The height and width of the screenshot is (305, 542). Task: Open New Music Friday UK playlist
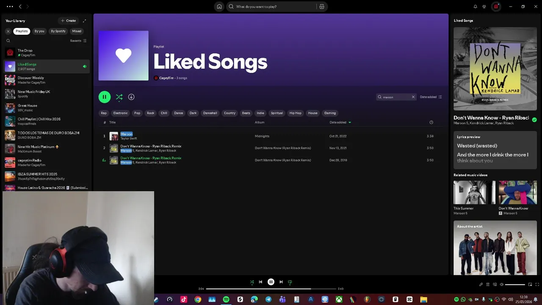[47, 94]
